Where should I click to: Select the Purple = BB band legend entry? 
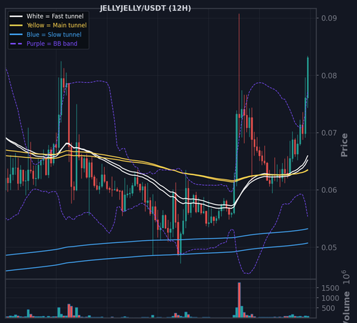(52, 44)
